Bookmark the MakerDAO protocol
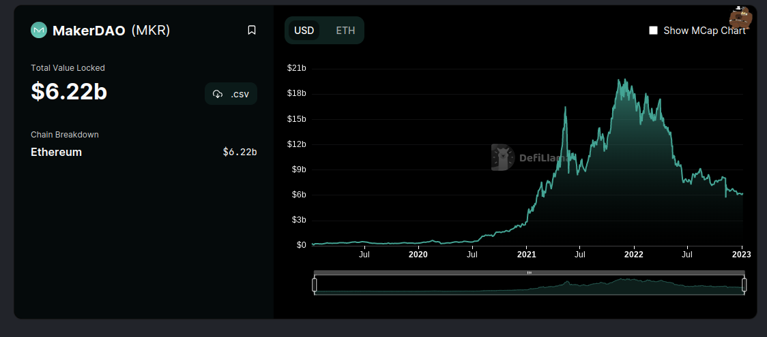767x337 pixels. tap(251, 30)
